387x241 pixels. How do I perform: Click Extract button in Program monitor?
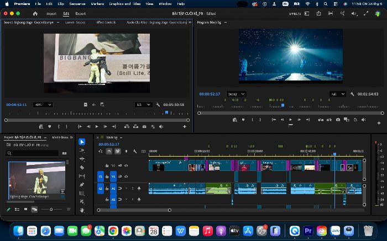click(x=330, y=120)
